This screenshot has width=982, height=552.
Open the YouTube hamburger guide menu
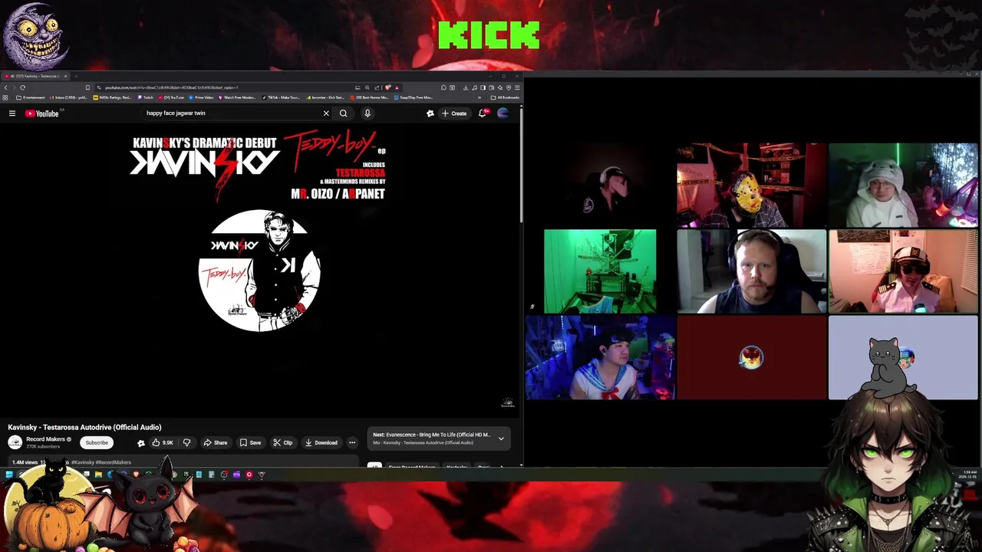point(12,113)
